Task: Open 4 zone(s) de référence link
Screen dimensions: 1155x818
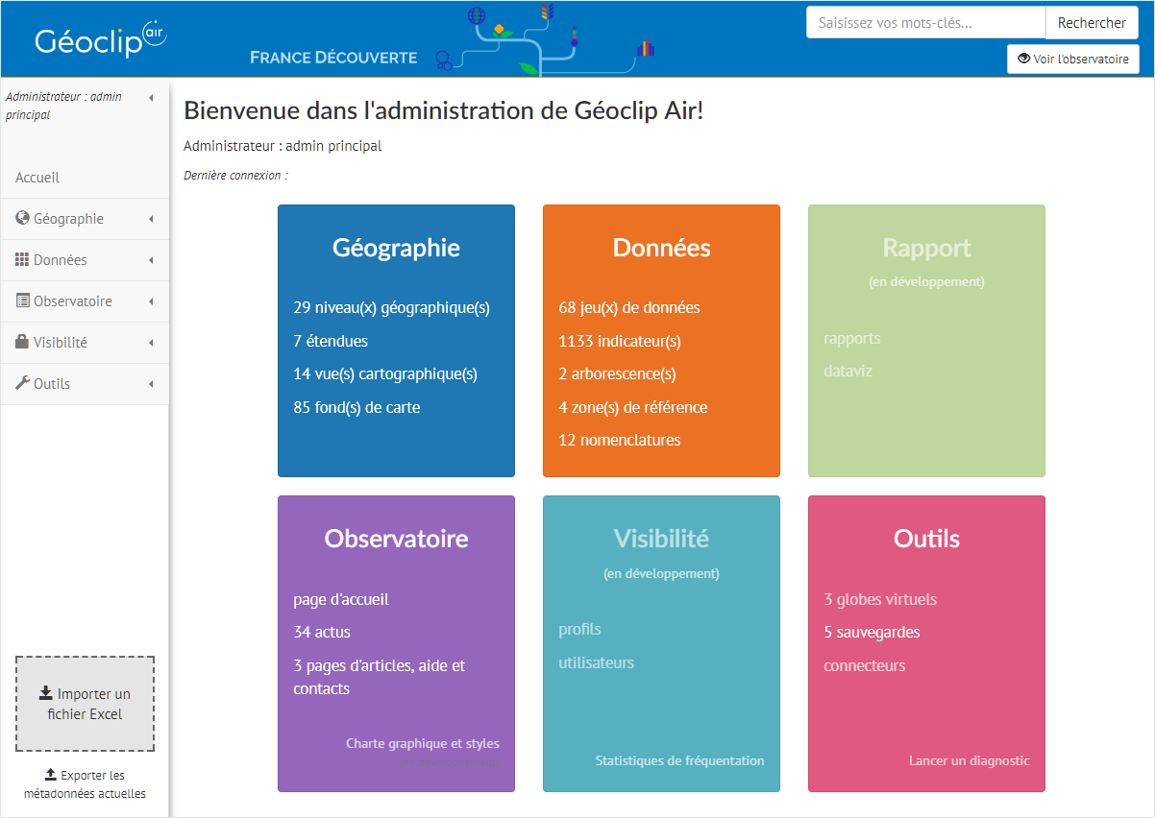Action: [633, 407]
